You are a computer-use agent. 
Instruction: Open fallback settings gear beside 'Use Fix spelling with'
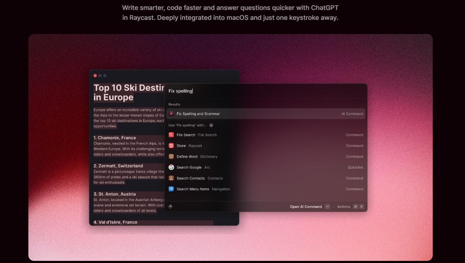[x=211, y=125]
